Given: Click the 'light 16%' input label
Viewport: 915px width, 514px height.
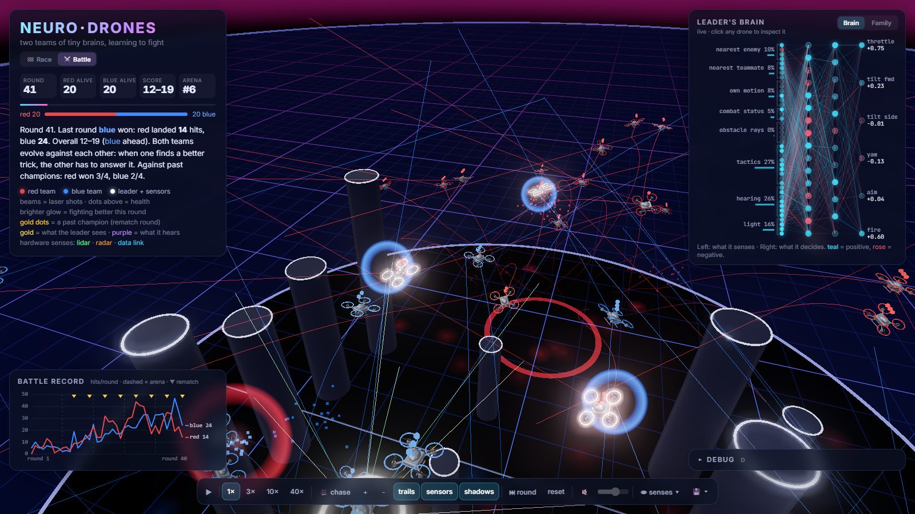Looking at the screenshot, I should tap(759, 224).
